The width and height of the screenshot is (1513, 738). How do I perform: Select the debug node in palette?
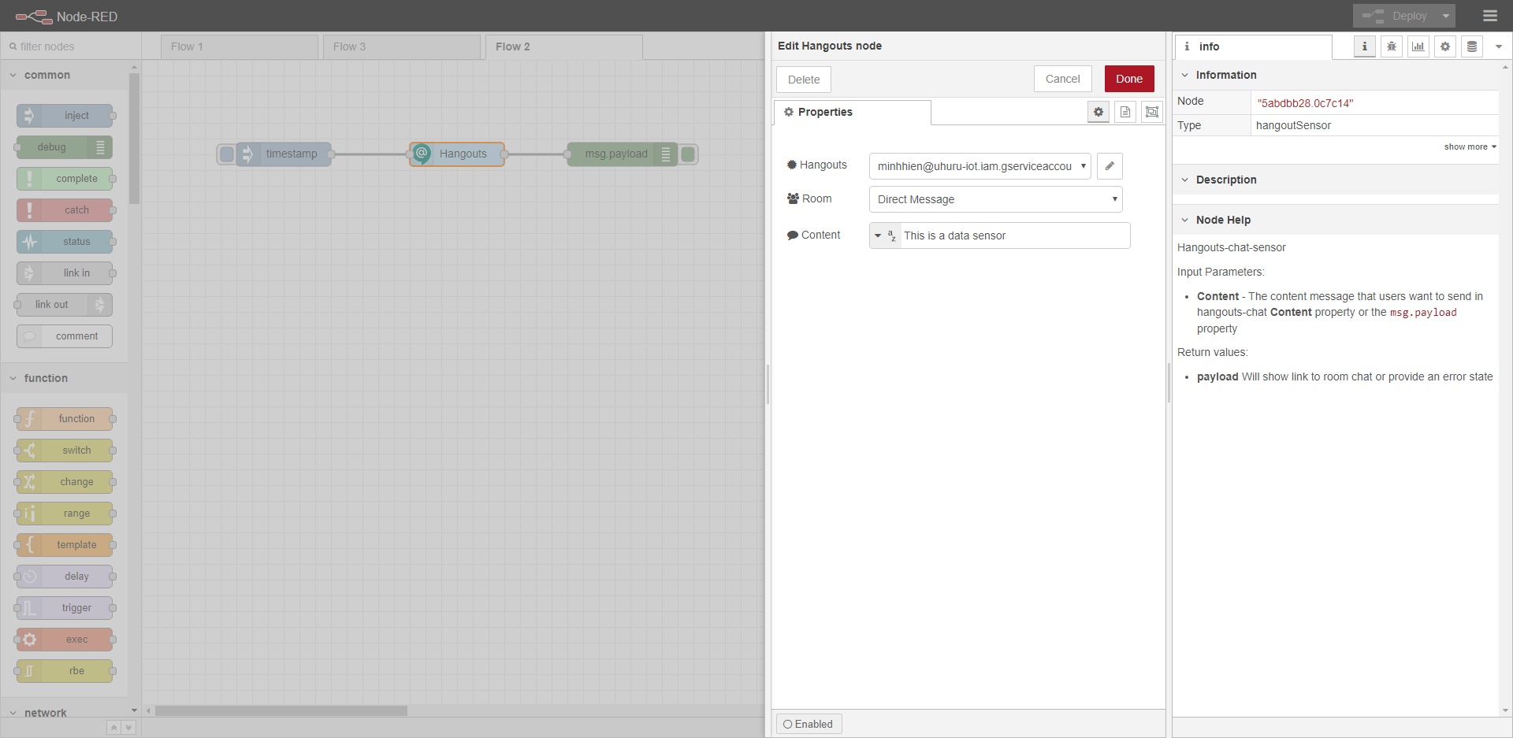(x=65, y=147)
